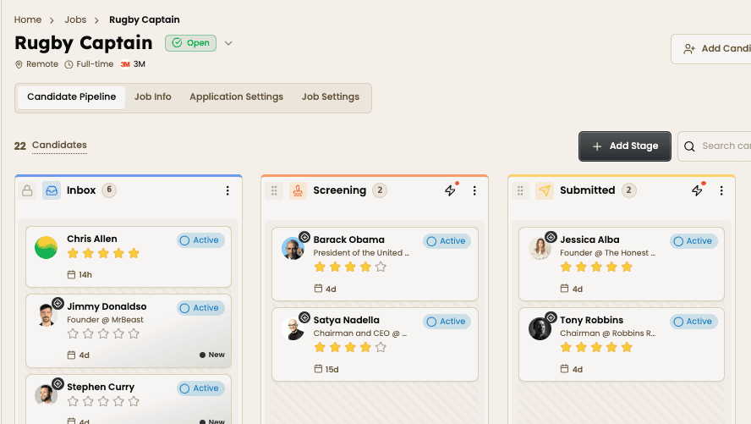This screenshot has width=751, height=424.
Task: Click Satya Nadella's source badge icon
Action: tap(304, 317)
